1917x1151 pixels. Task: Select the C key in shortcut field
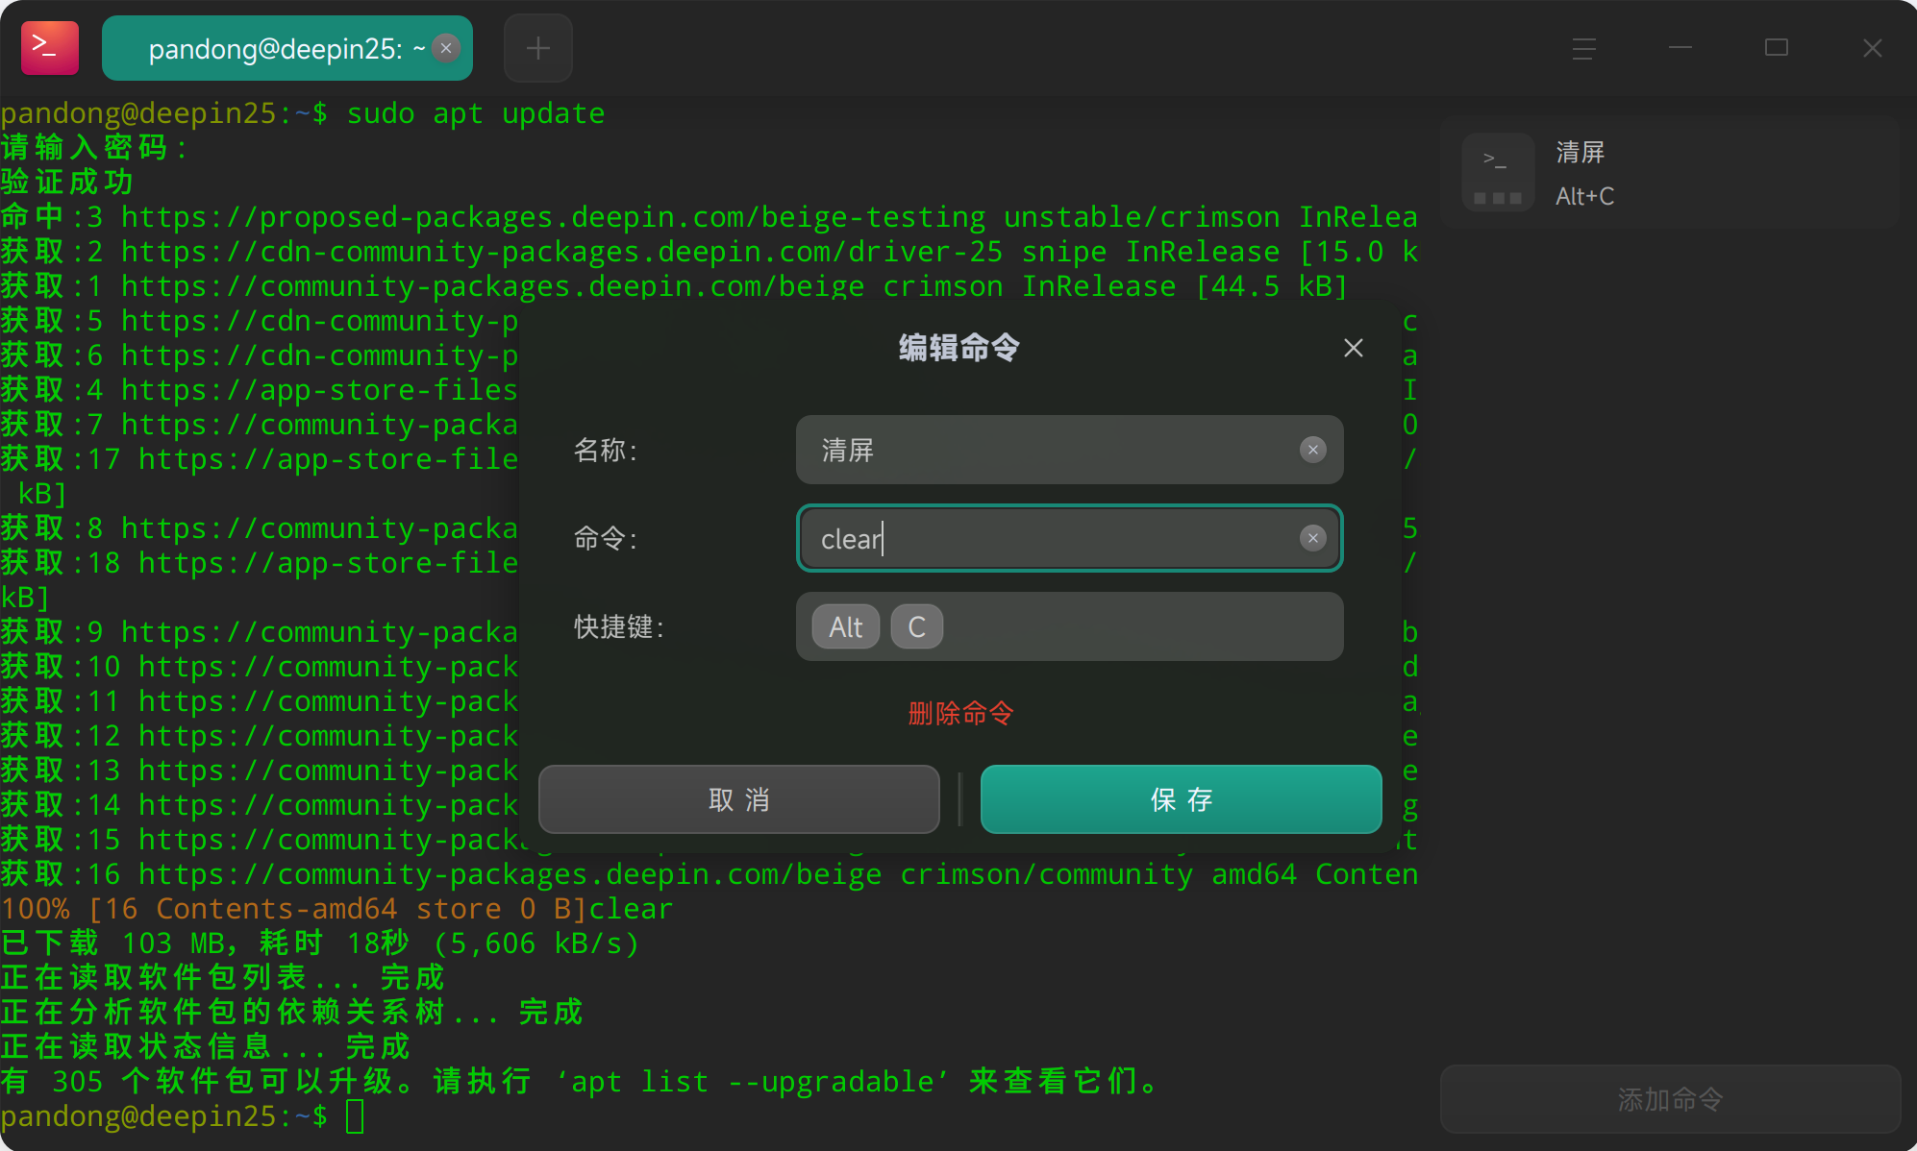pyautogui.click(x=917, y=627)
